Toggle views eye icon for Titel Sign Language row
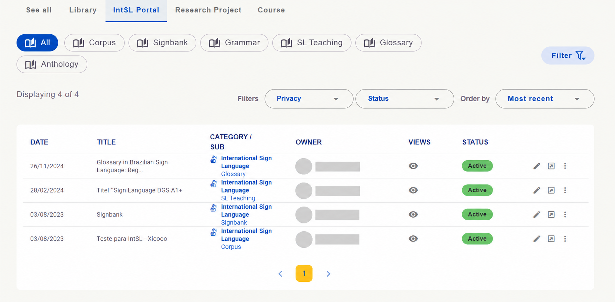 (413, 190)
